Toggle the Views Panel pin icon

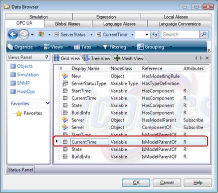tap(47, 57)
